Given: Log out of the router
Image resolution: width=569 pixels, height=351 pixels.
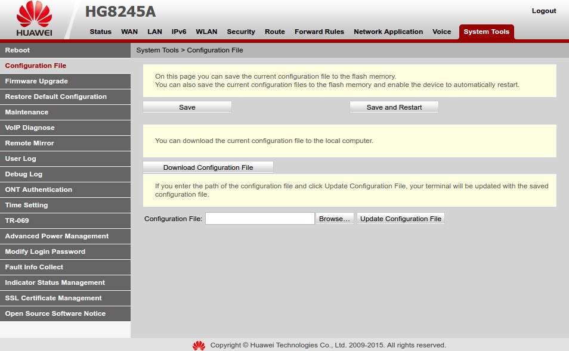Looking at the screenshot, I should click(x=543, y=11).
